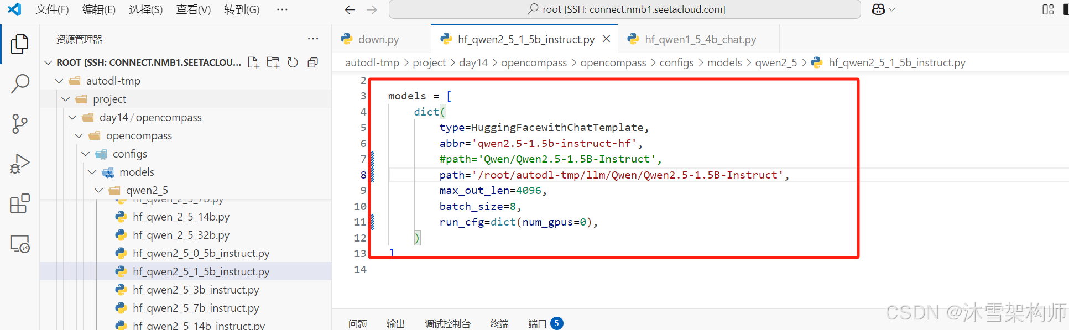
Task: Open the Explorer view in activity bar
Action: (x=20, y=44)
